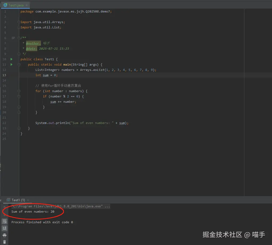Click line number 25 in the gutter
The height and width of the screenshot is (245, 272).
coord(4,139)
